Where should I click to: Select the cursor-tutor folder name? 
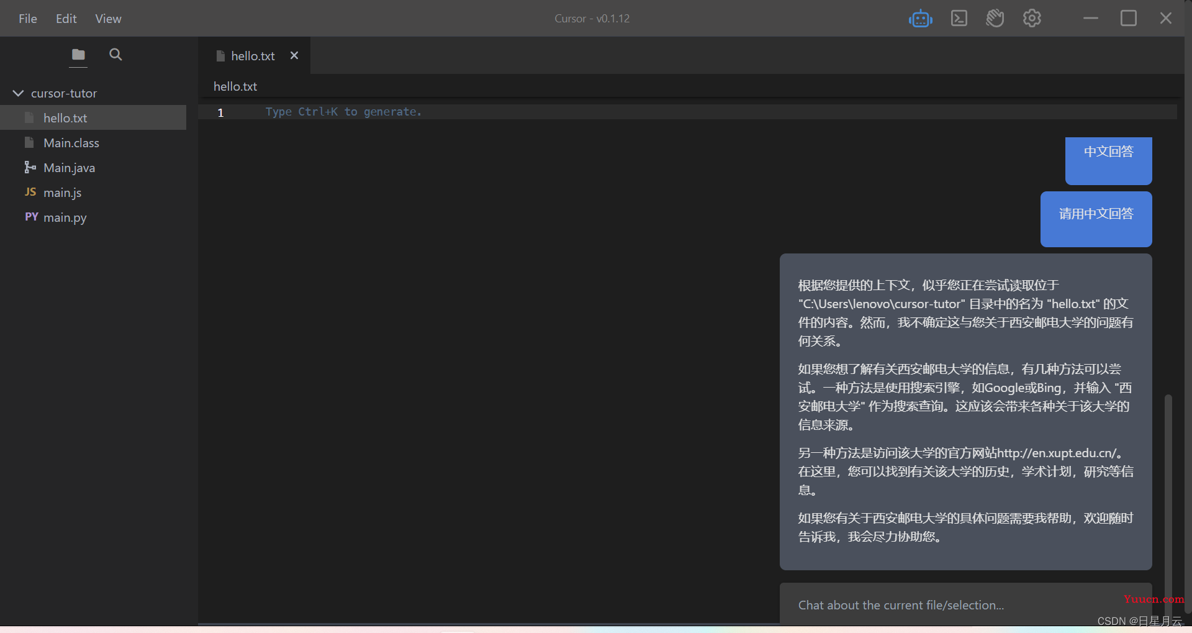click(64, 93)
